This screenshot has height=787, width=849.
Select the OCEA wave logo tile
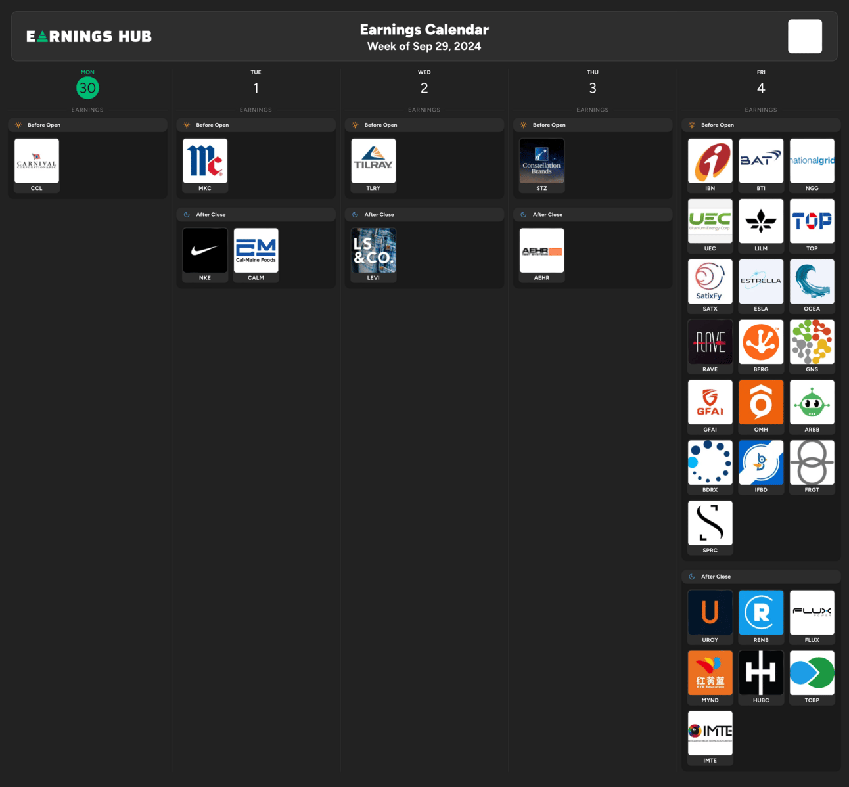tap(812, 286)
